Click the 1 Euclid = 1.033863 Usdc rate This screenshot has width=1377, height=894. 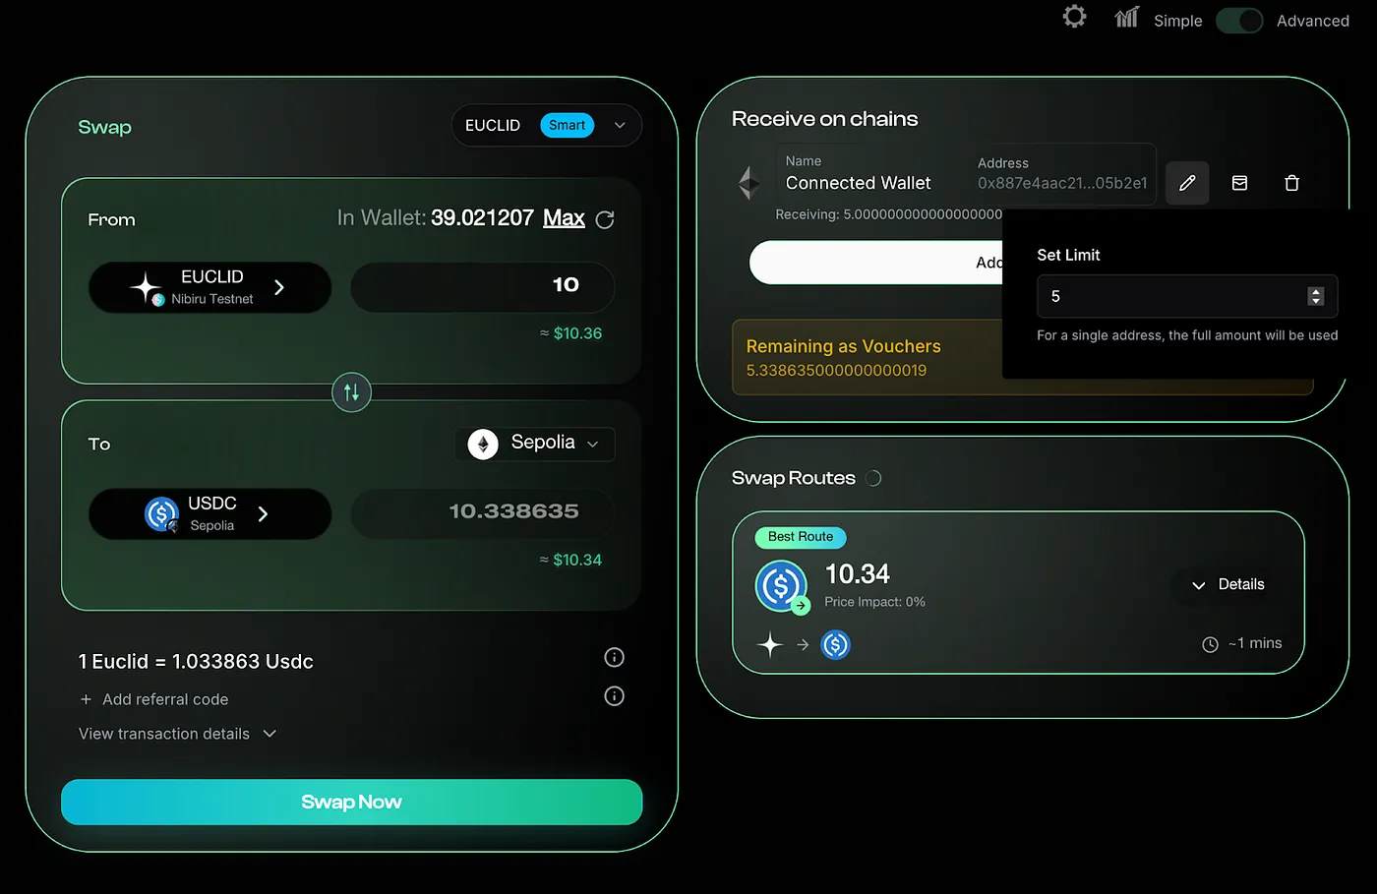(x=196, y=662)
